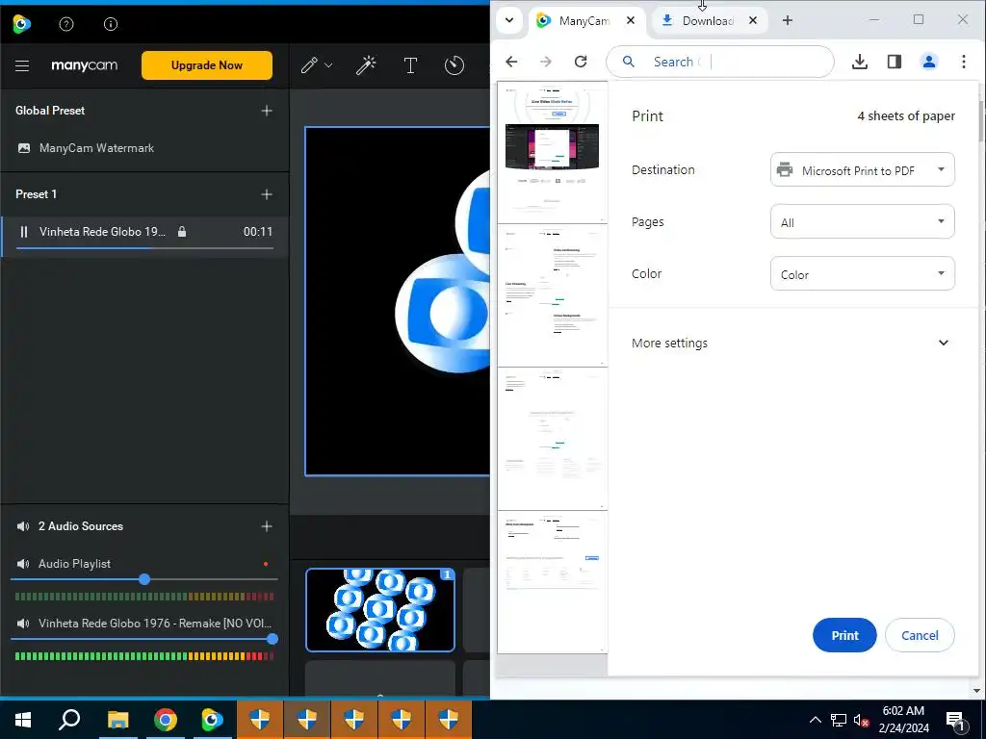
Task: Select the Draw pencil tool
Action: pyautogui.click(x=309, y=65)
